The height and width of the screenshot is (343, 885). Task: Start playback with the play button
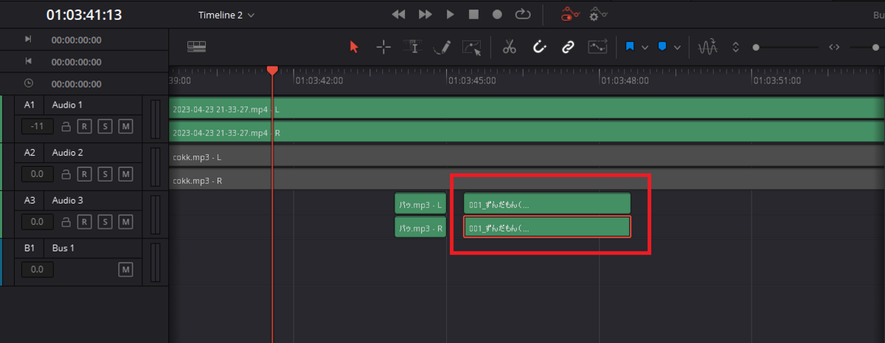point(450,14)
